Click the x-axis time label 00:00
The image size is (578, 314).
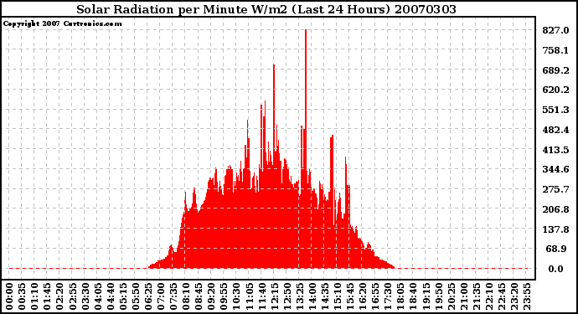(9, 296)
